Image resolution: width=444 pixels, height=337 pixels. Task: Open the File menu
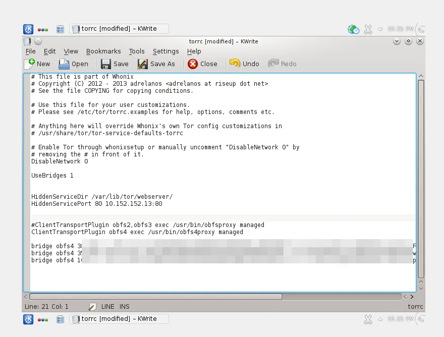[30, 51]
